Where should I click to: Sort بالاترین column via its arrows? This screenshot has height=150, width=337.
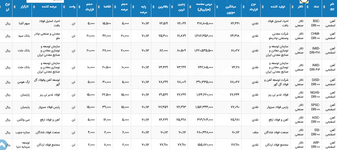tap(154, 7)
